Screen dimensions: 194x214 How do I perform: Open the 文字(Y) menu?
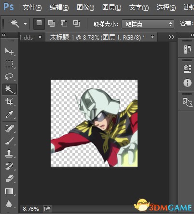pyautogui.click(x=139, y=7)
